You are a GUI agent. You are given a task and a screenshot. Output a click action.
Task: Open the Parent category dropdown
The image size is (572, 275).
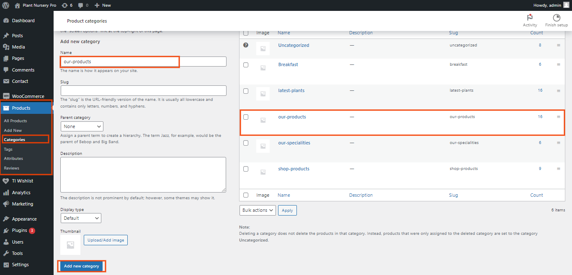(x=82, y=126)
